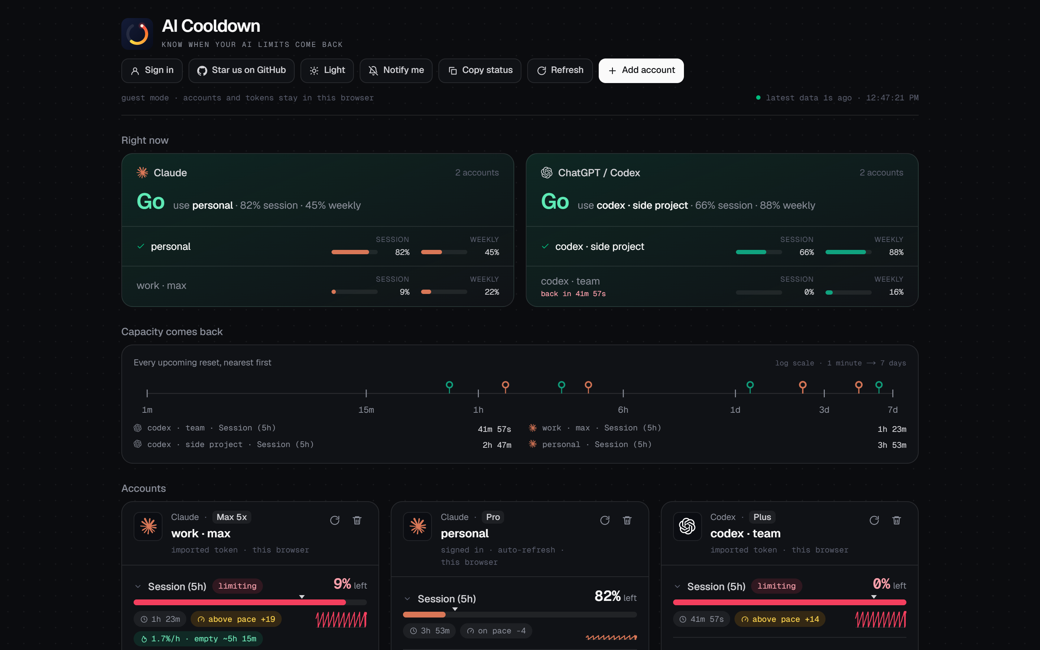Click the Plus plan badge
The height and width of the screenshot is (650, 1040).
762,517
